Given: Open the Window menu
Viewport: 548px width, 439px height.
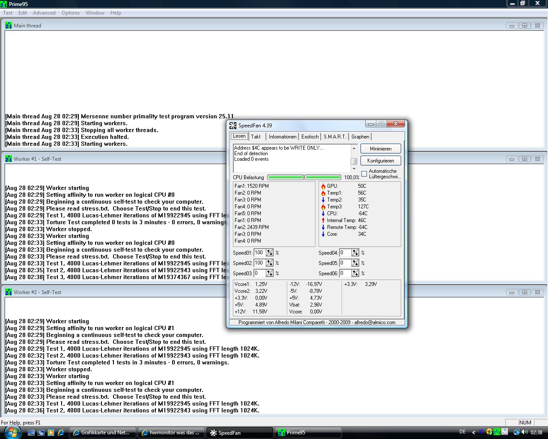Looking at the screenshot, I should [x=95, y=13].
